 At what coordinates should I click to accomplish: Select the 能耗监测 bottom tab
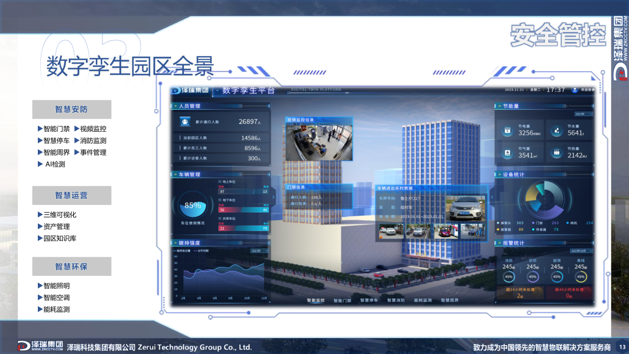(423, 300)
